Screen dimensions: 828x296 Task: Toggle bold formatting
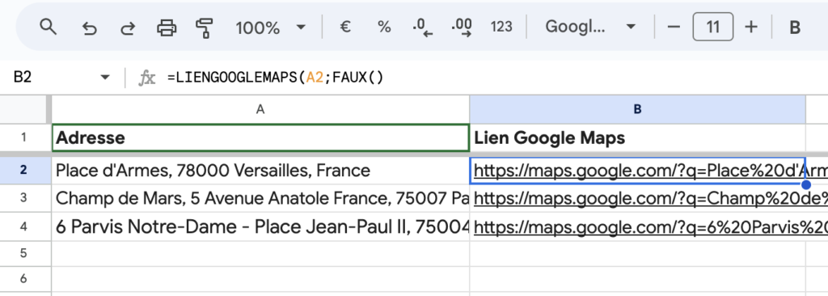(x=795, y=27)
